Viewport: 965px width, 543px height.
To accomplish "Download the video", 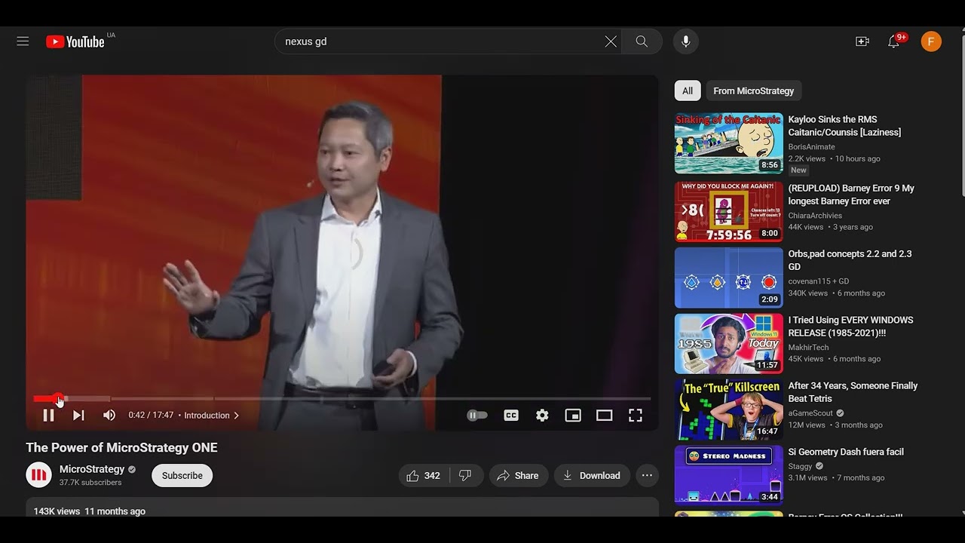I will tap(592, 476).
